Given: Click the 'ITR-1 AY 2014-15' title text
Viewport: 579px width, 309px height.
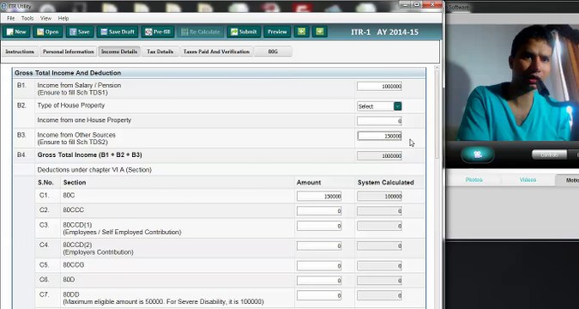Looking at the screenshot, I should [385, 32].
